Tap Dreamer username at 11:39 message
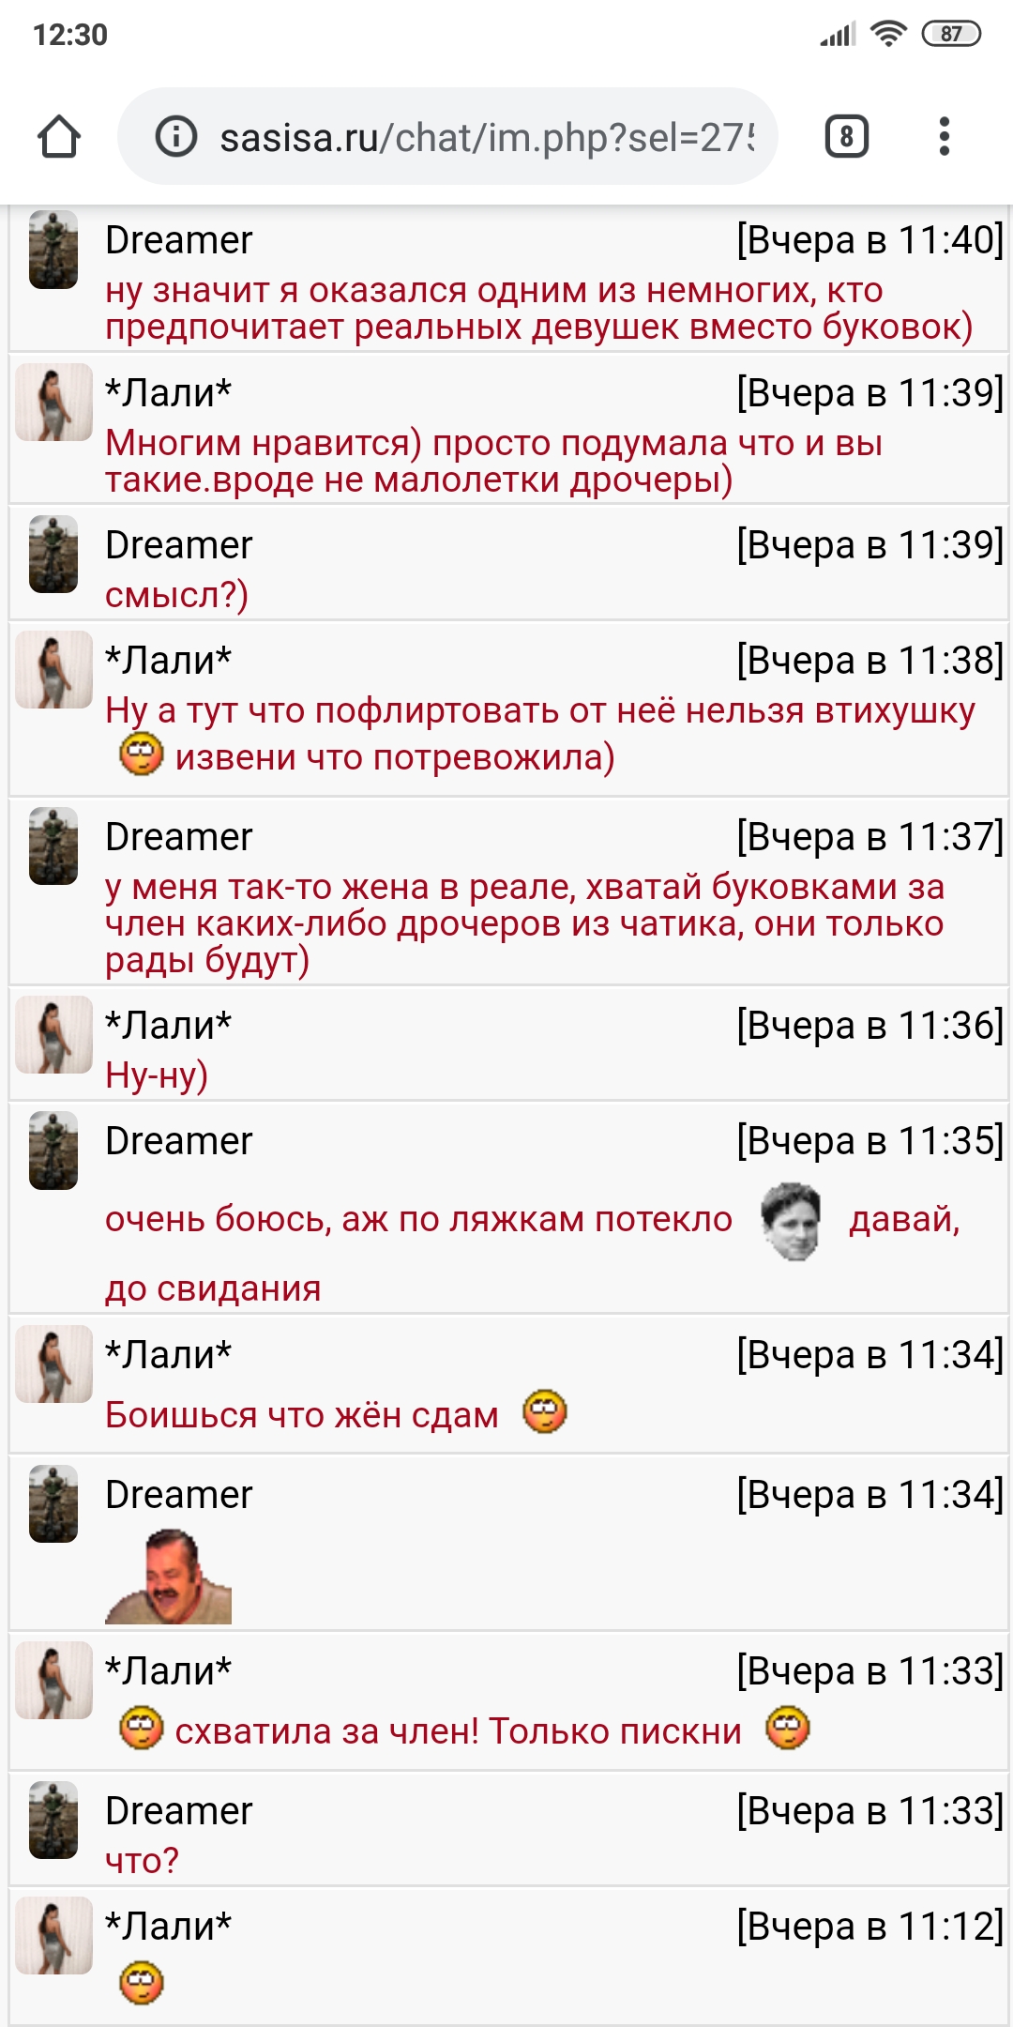The height and width of the screenshot is (2027, 1013). tap(178, 545)
